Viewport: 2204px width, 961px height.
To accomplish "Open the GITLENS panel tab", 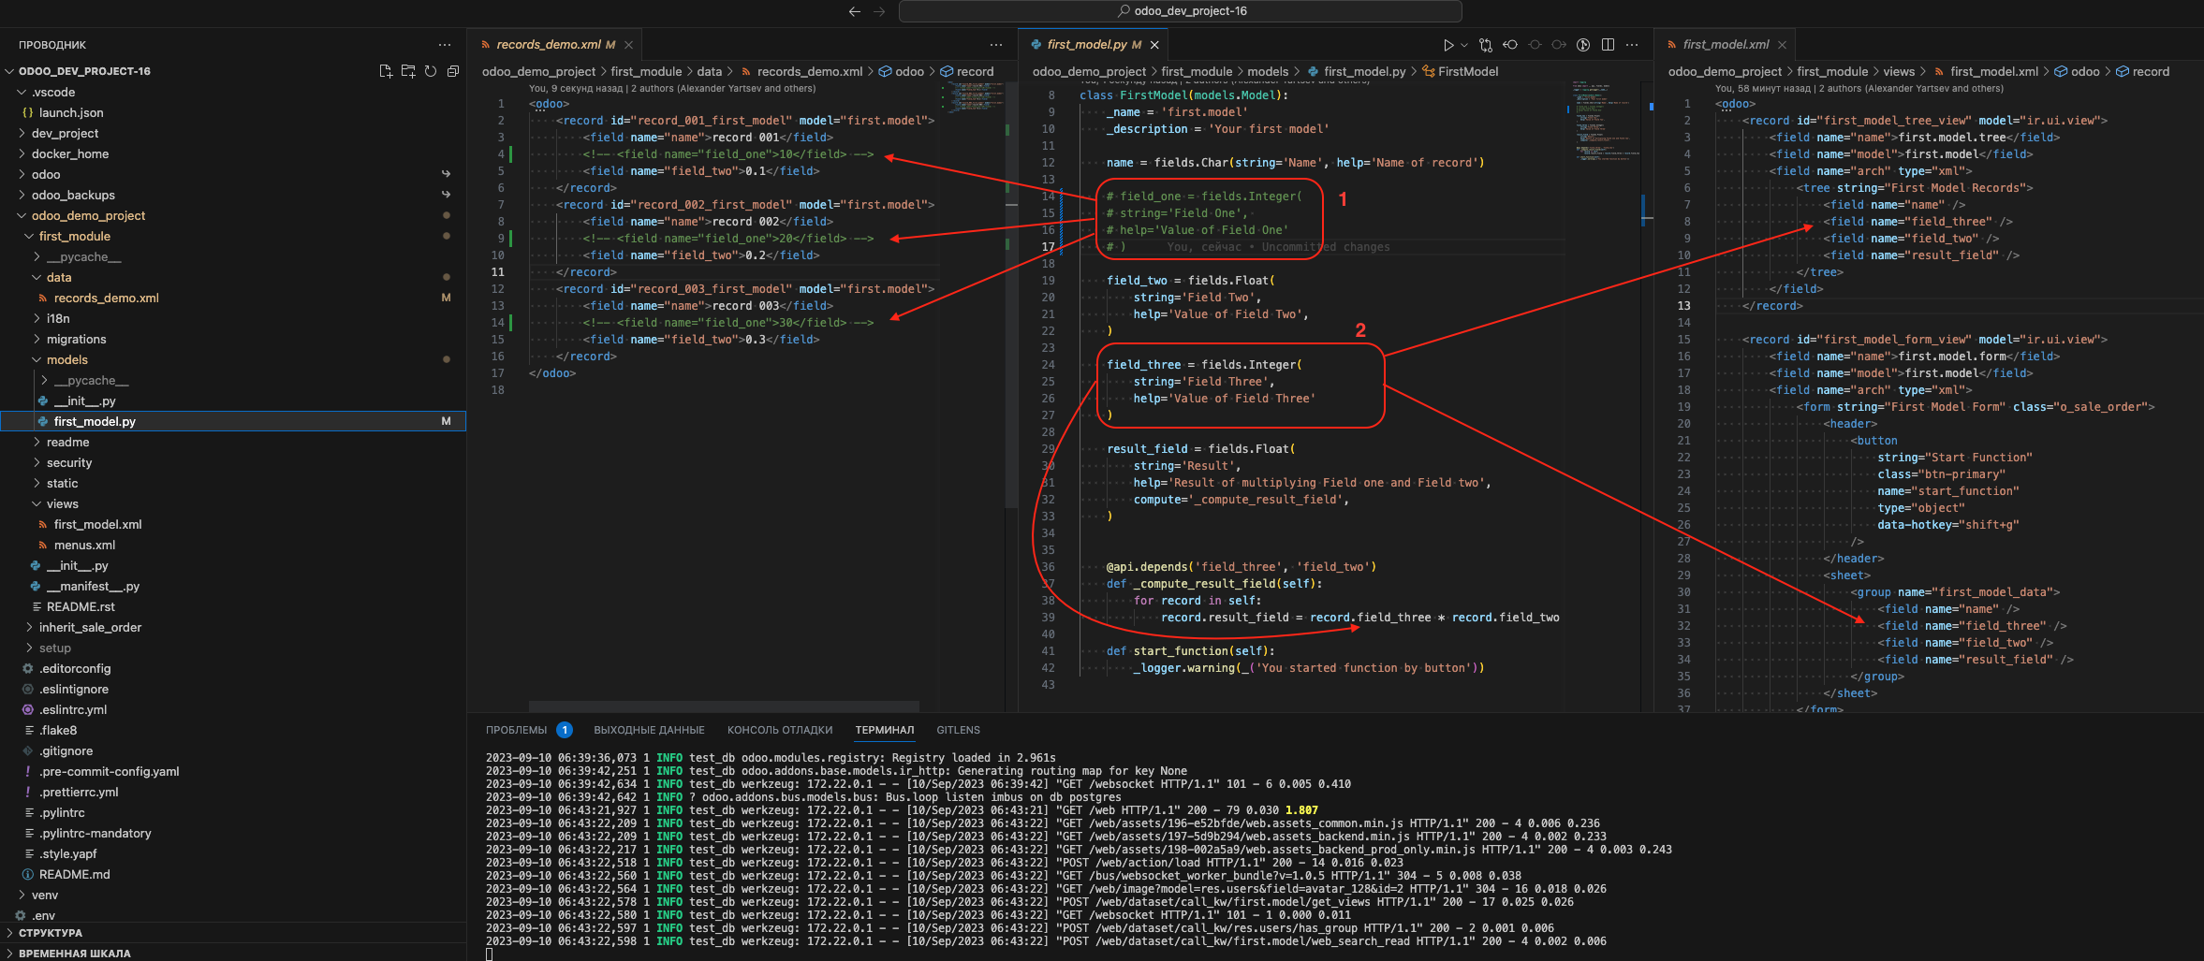I will coord(959,730).
